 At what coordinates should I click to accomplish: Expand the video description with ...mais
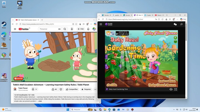(x=40, y=101)
